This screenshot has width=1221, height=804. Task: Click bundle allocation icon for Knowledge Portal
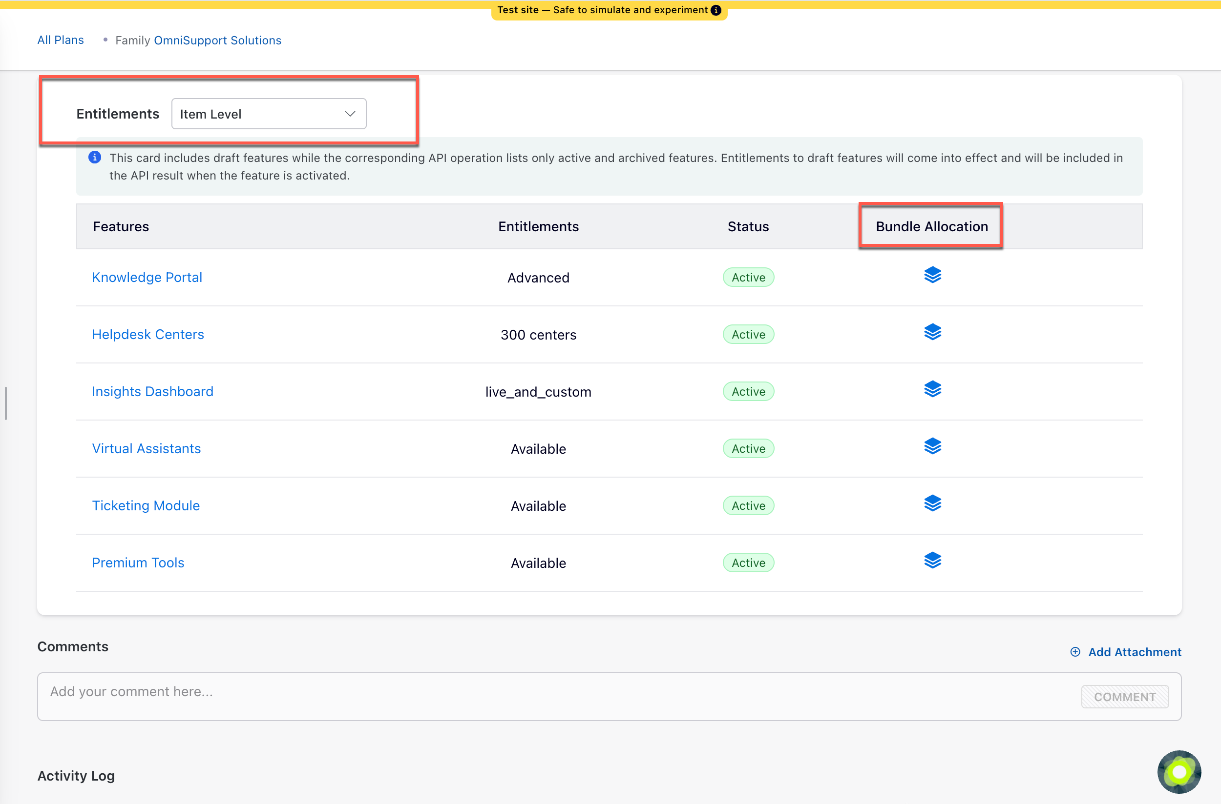(x=932, y=275)
